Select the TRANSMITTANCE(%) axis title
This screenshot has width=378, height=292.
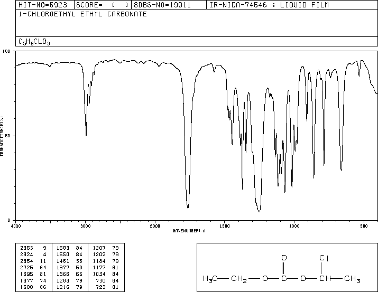point(2,136)
